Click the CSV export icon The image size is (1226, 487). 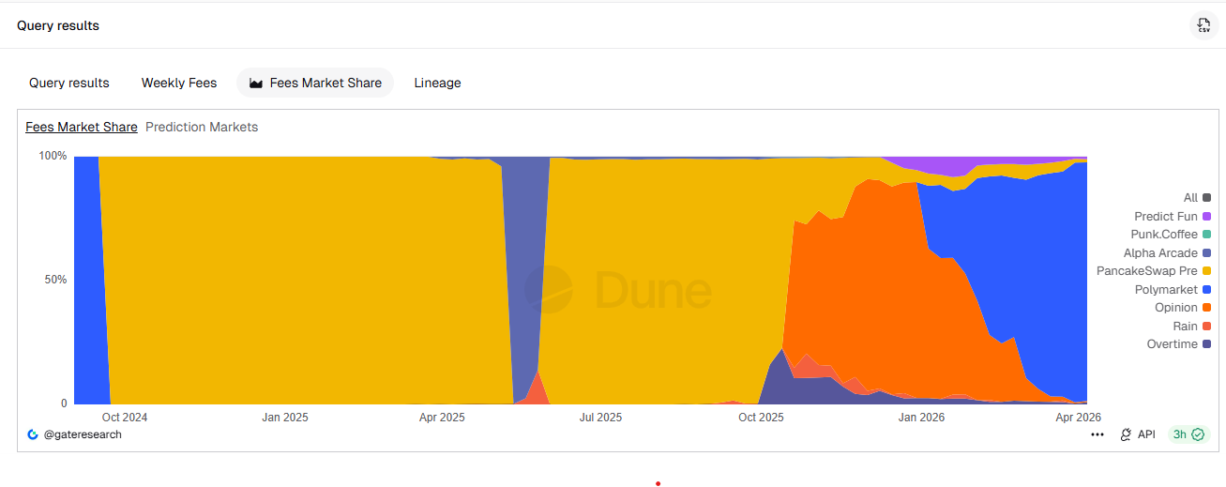(1203, 25)
